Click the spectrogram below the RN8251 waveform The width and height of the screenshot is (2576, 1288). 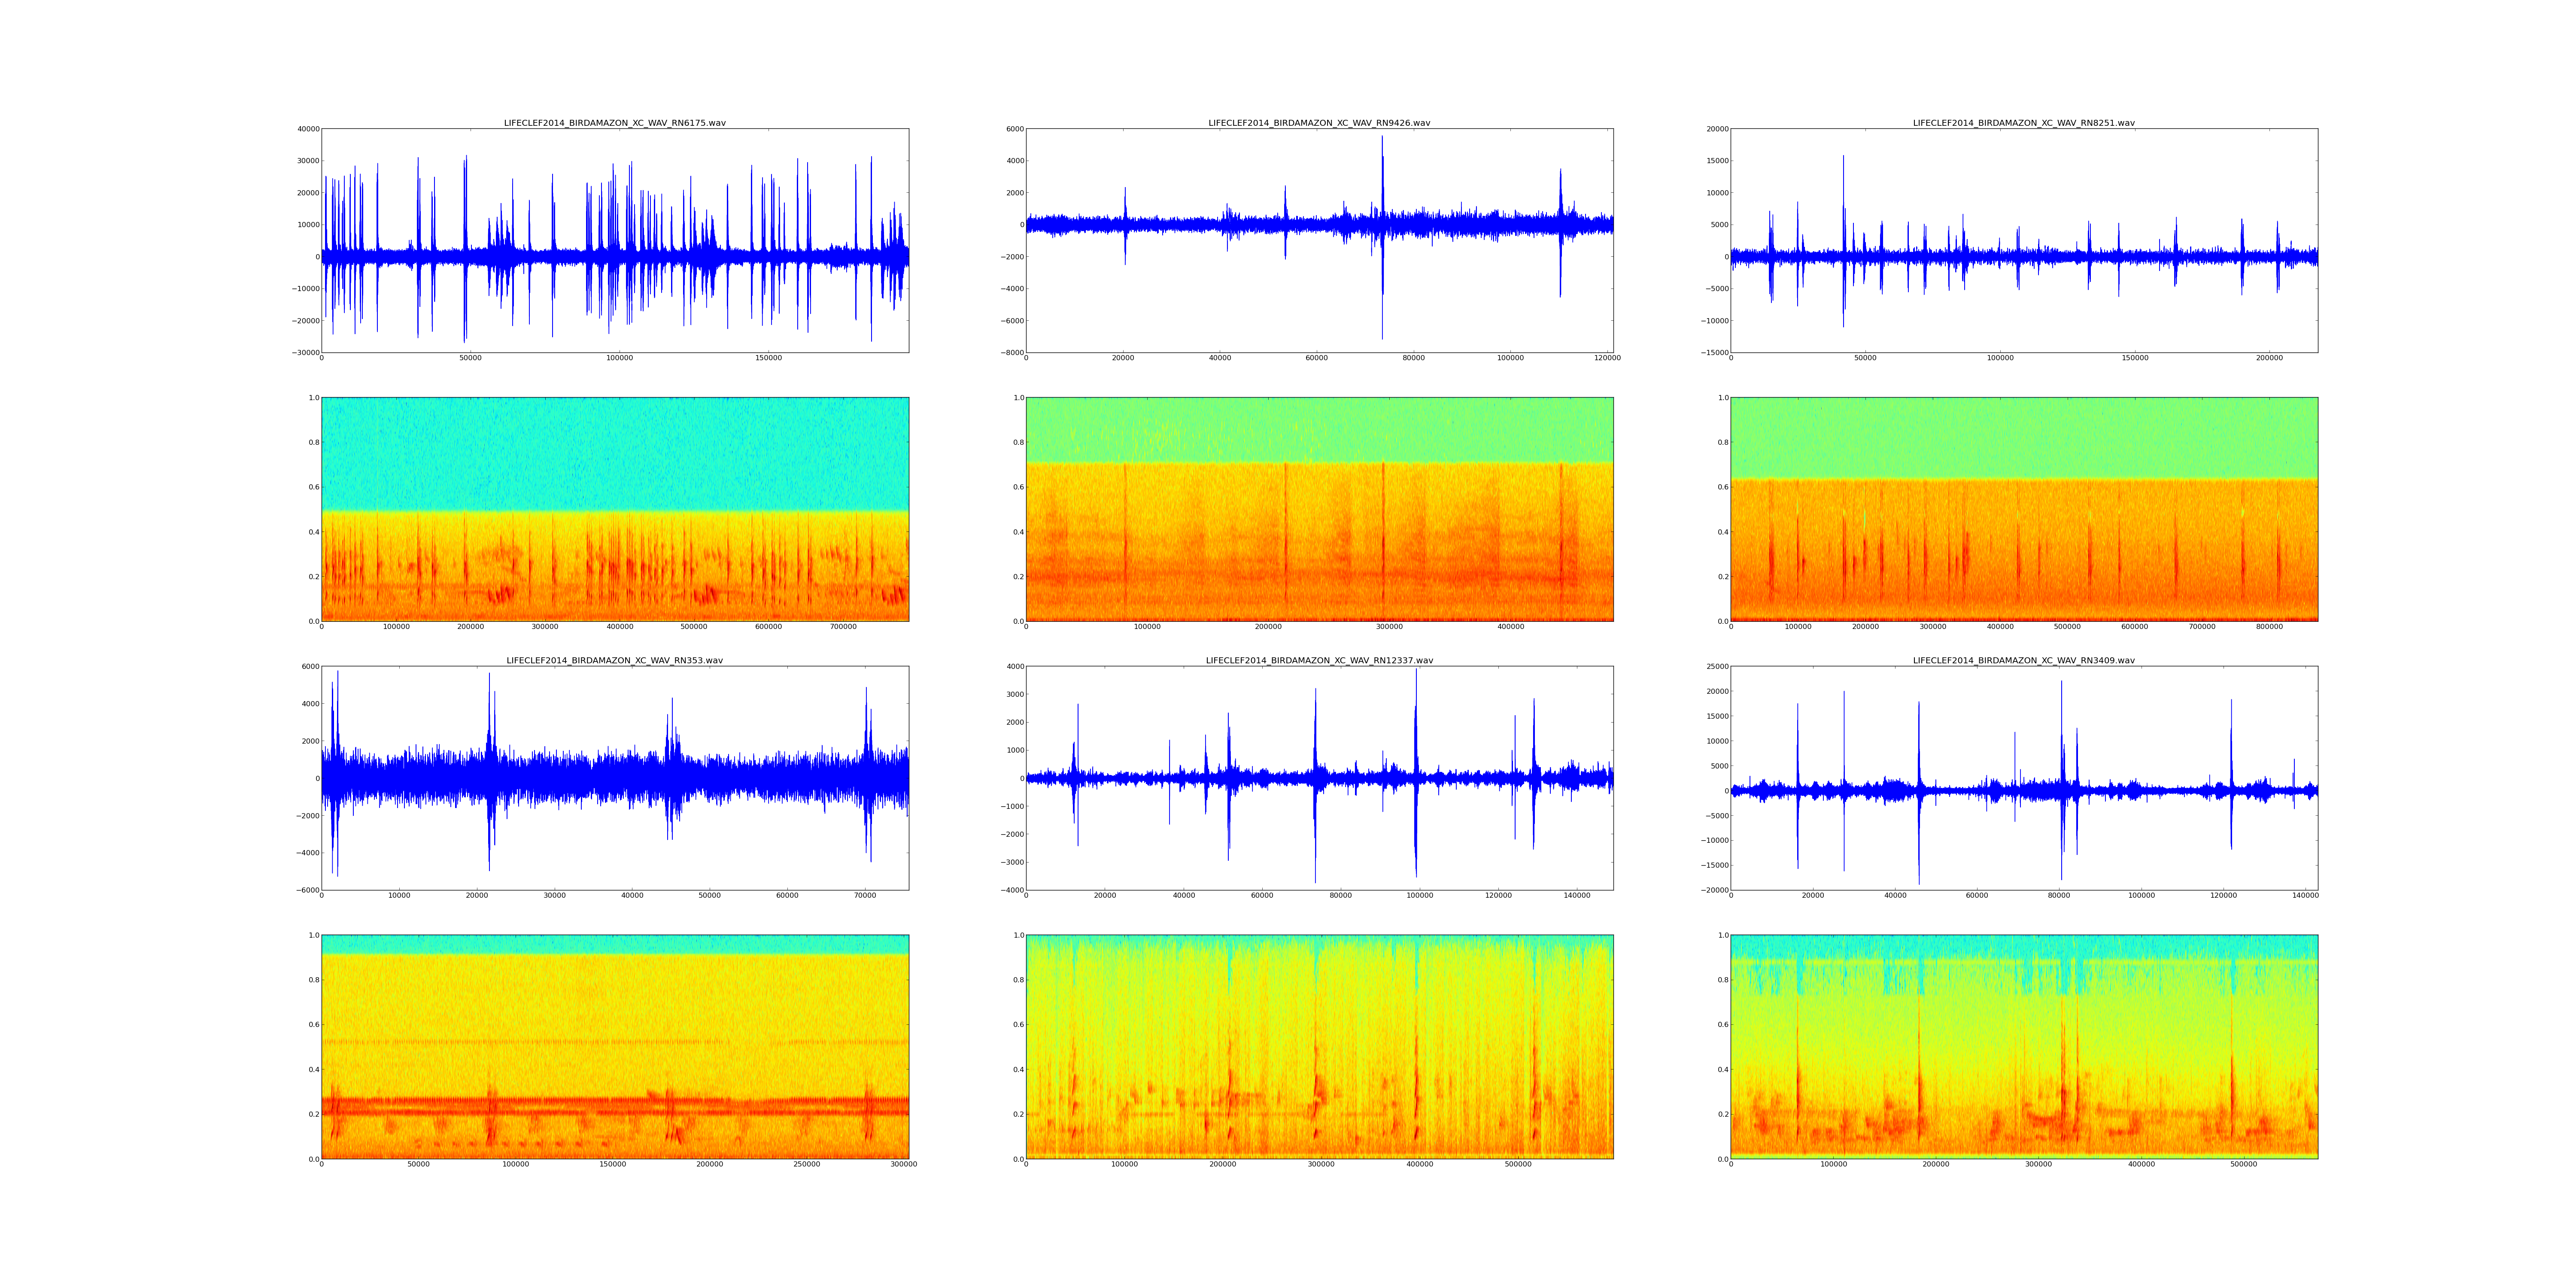point(2023,509)
